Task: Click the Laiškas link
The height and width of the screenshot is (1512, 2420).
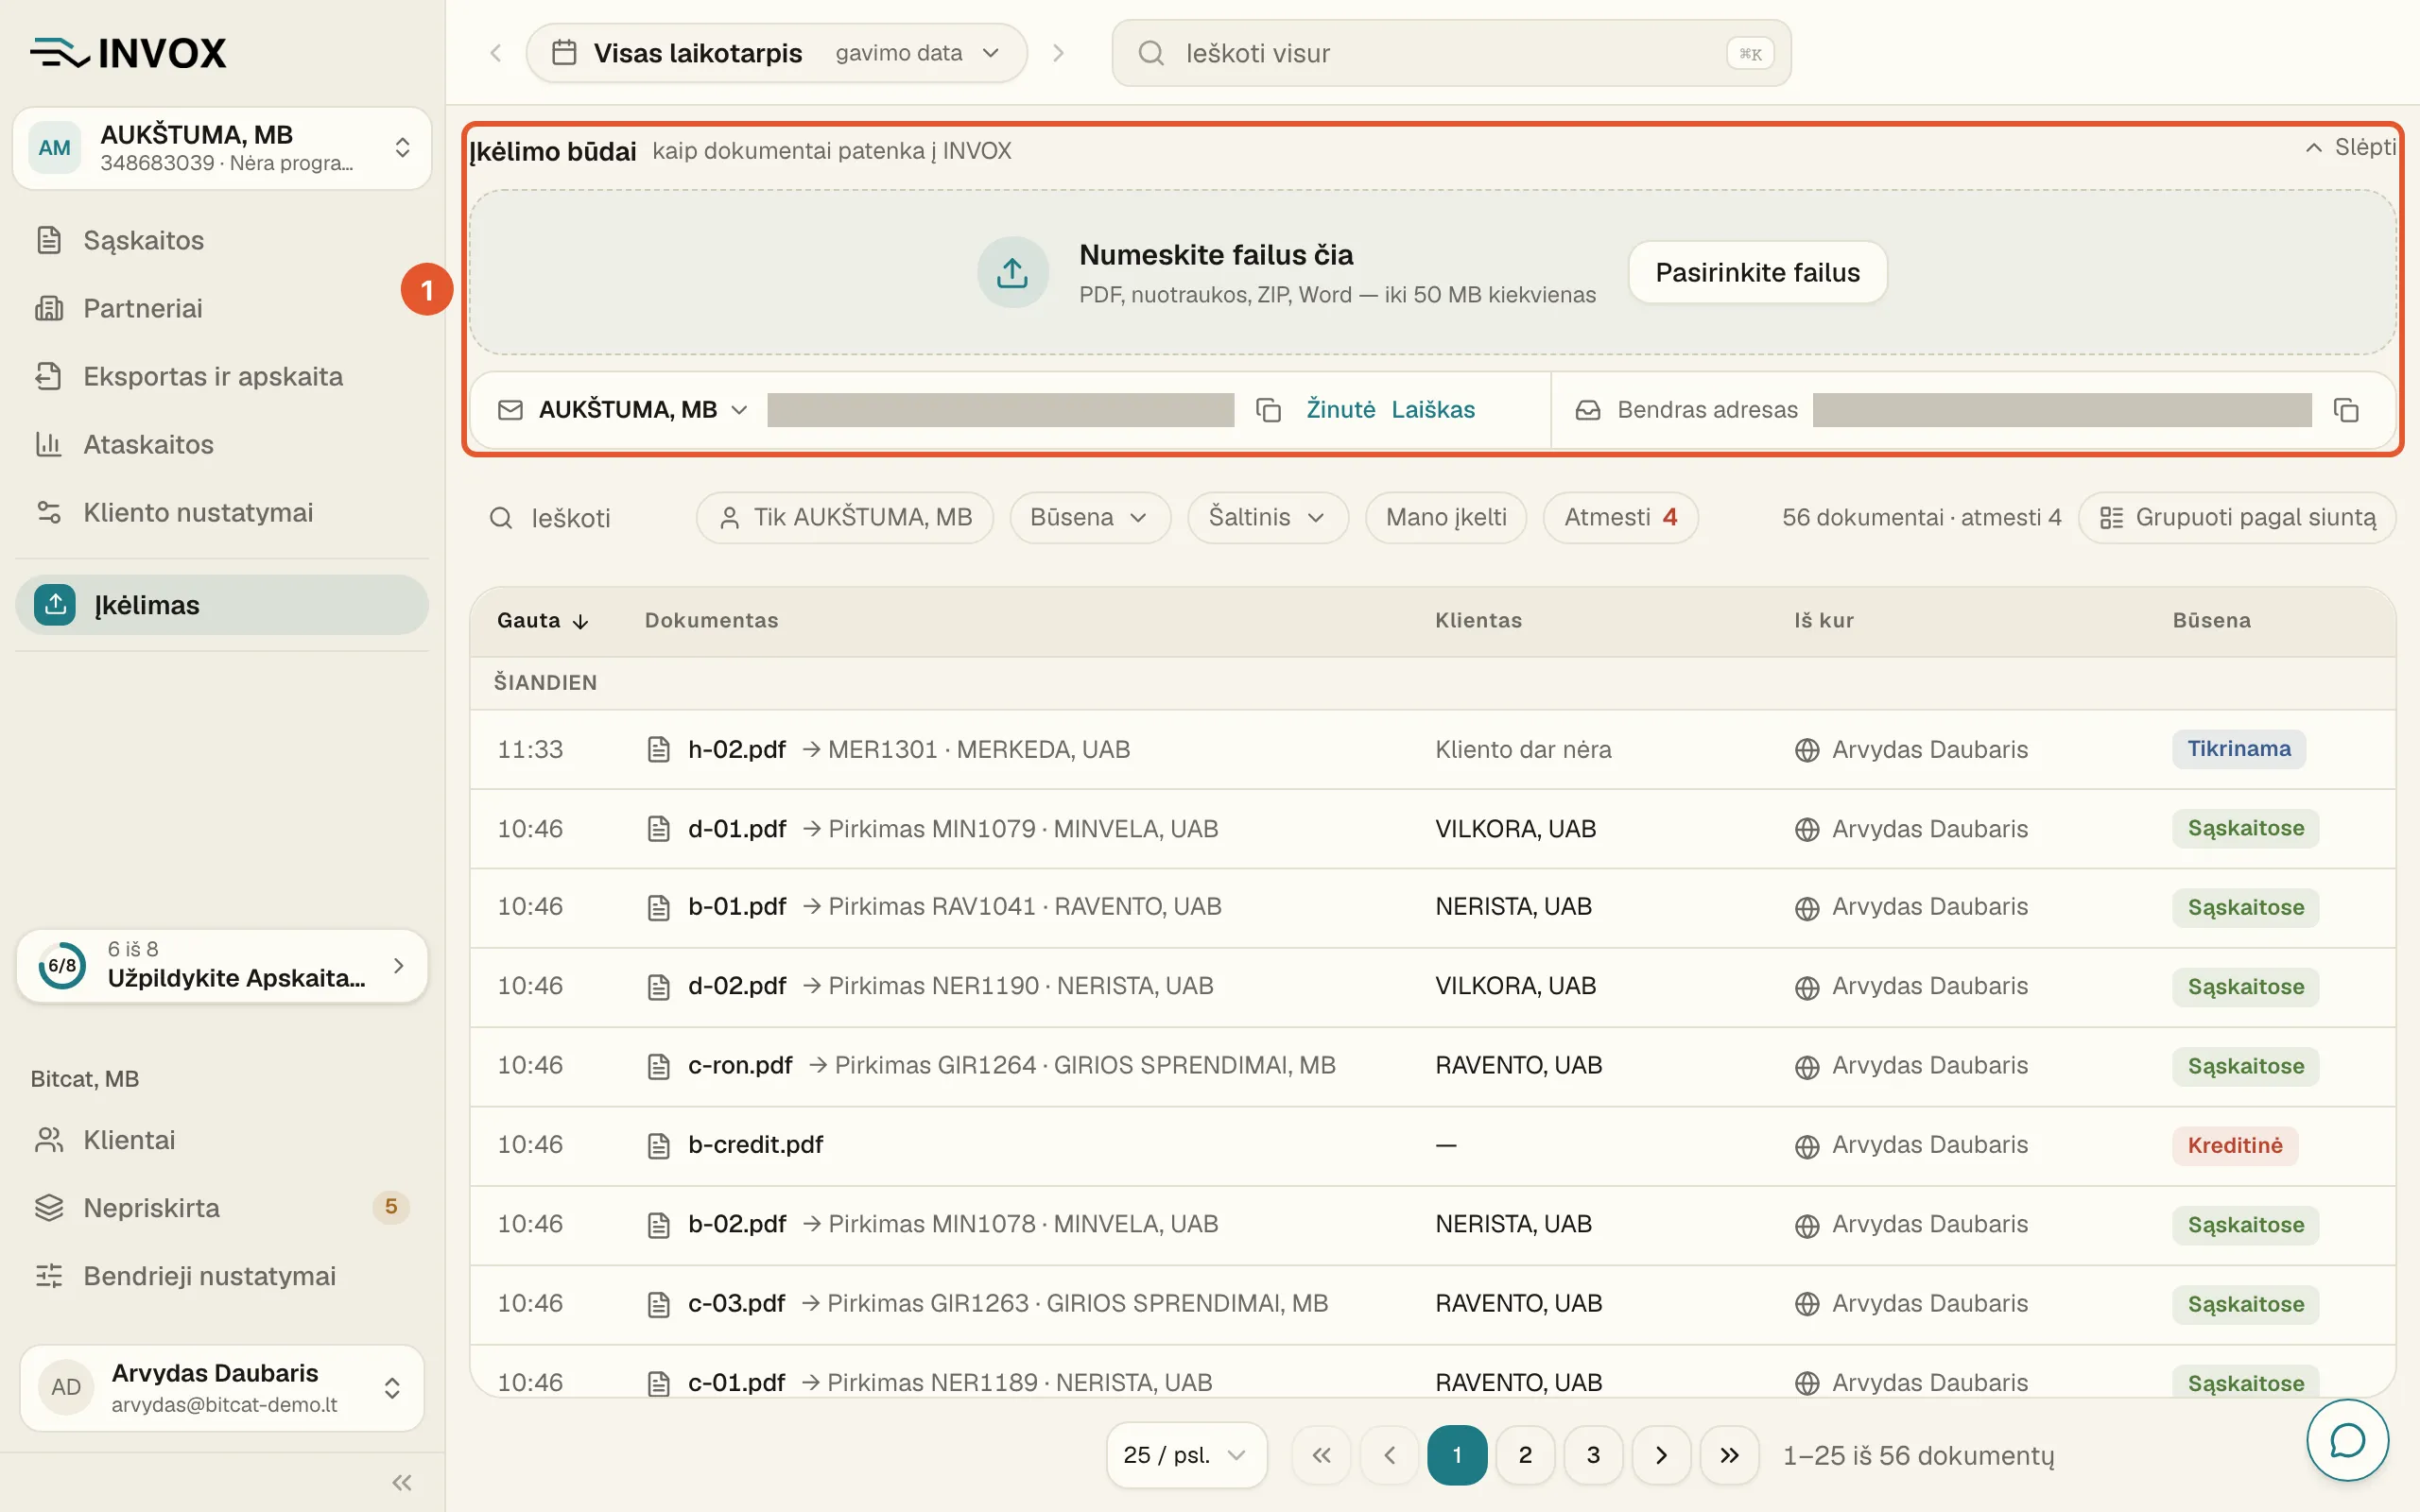Action: click(1433, 410)
